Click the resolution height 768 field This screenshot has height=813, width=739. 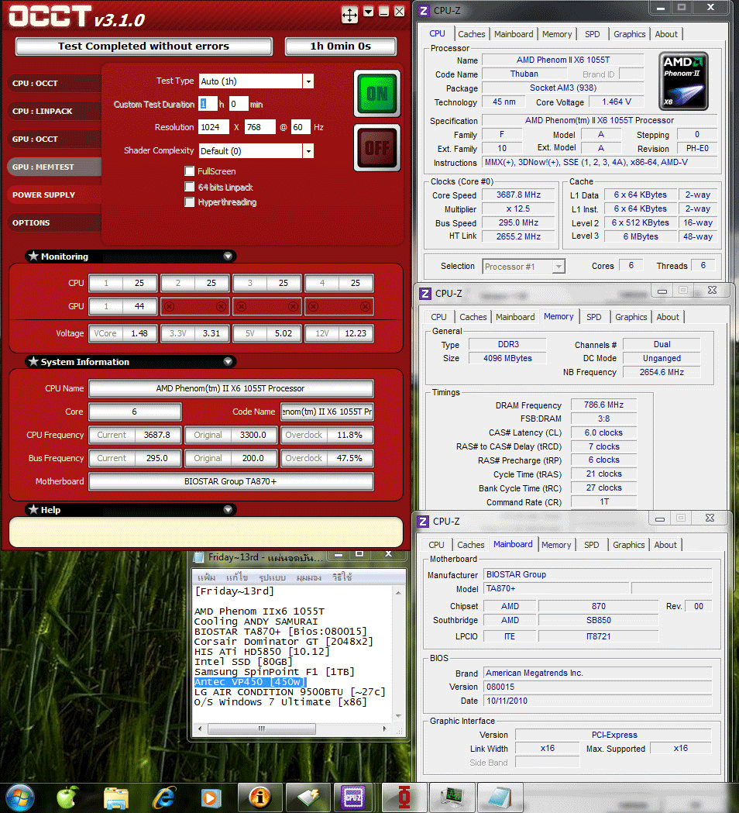tap(260, 127)
